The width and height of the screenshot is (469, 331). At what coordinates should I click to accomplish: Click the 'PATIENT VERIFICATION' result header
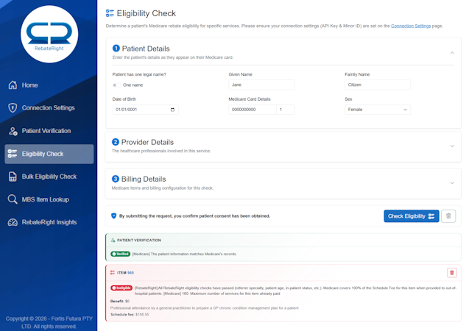[x=138, y=241]
